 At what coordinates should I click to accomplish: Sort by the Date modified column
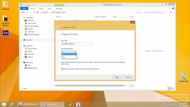click(x=100, y=17)
